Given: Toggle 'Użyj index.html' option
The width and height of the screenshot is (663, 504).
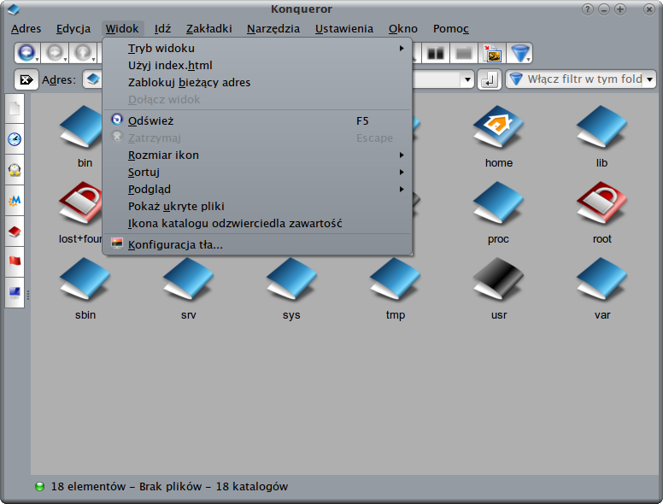Looking at the screenshot, I should tap(257, 66).
